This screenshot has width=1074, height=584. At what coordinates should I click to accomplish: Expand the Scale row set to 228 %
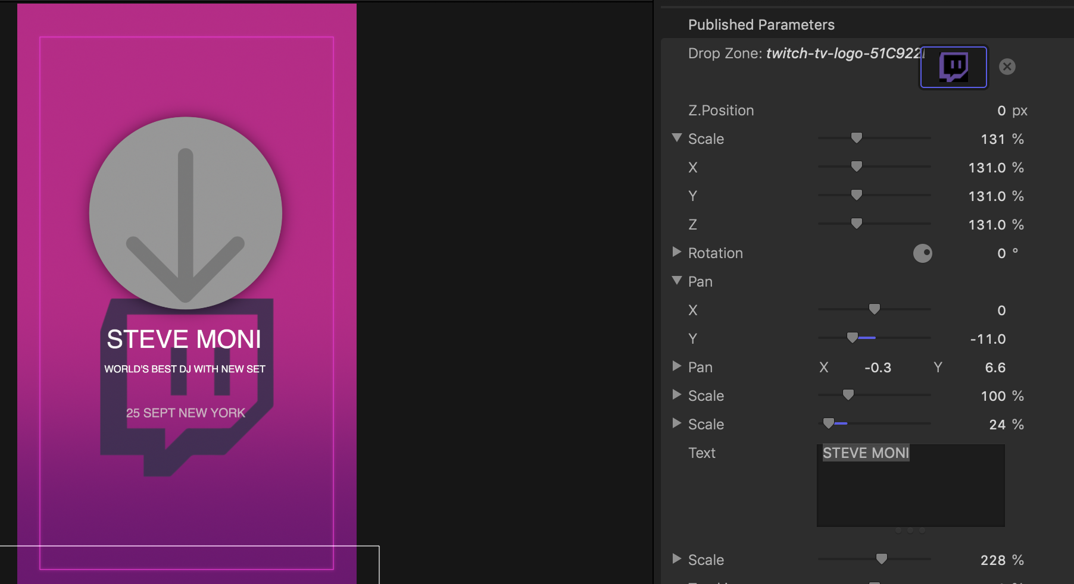click(x=677, y=559)
